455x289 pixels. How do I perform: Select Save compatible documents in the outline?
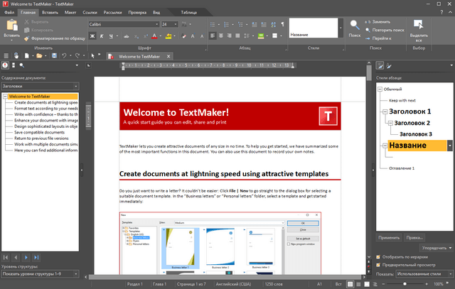click(x=39, y=132)
